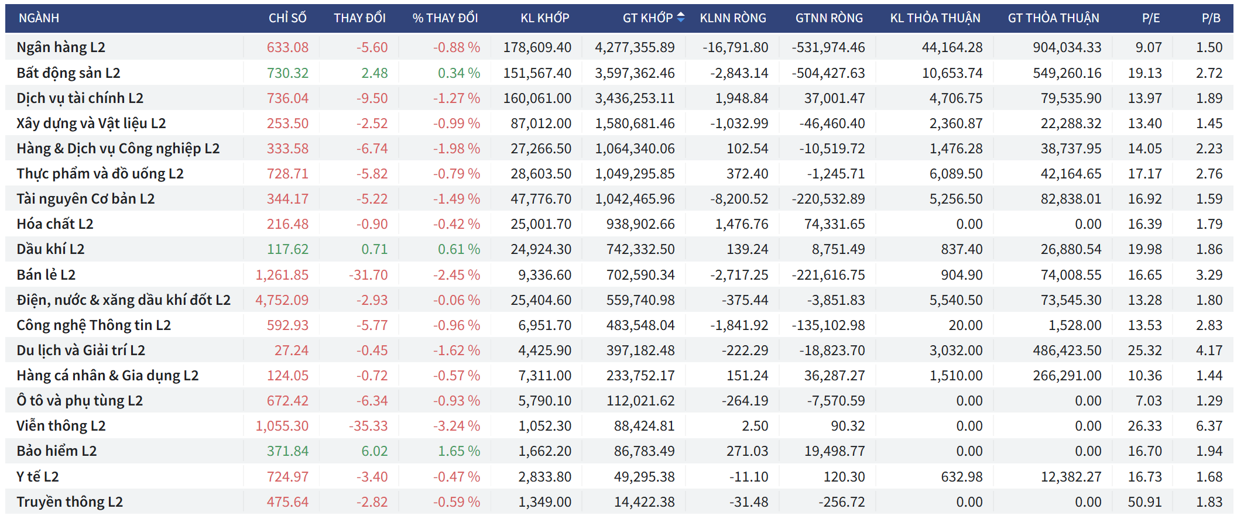
Task: Sort by KLNN RÒNG column
Action: [x=732, y=18]
